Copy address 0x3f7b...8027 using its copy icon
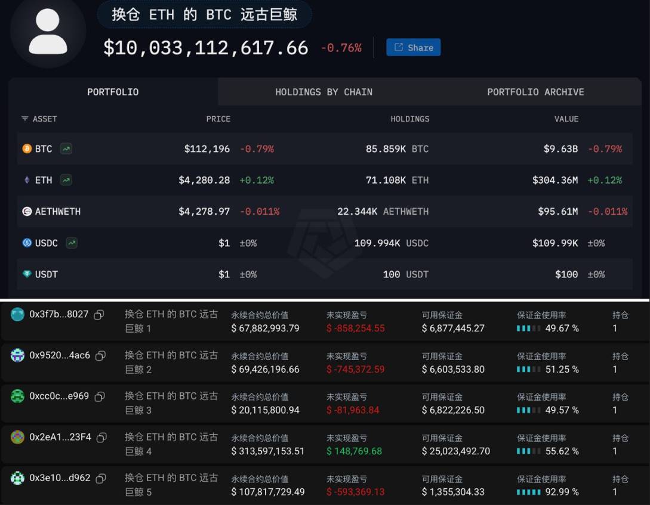650x505 pixels. (x=100, y=314)
